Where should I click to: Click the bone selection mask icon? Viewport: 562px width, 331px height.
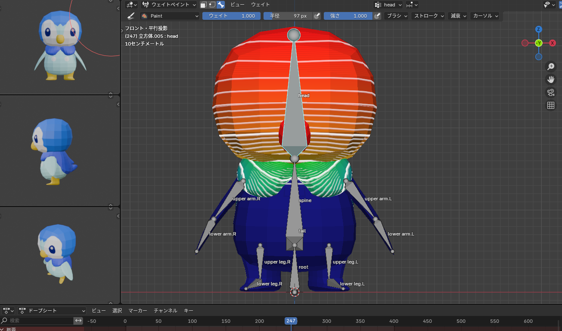[x=221, y=5]
